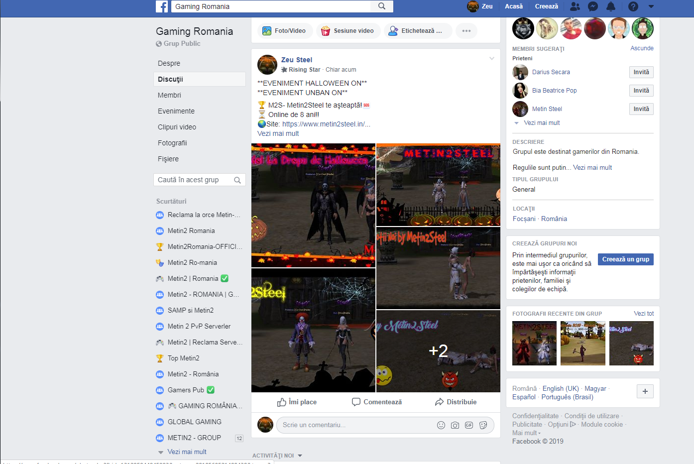Open the Despre section
This screenshot has width=694, height=464.
169,63
